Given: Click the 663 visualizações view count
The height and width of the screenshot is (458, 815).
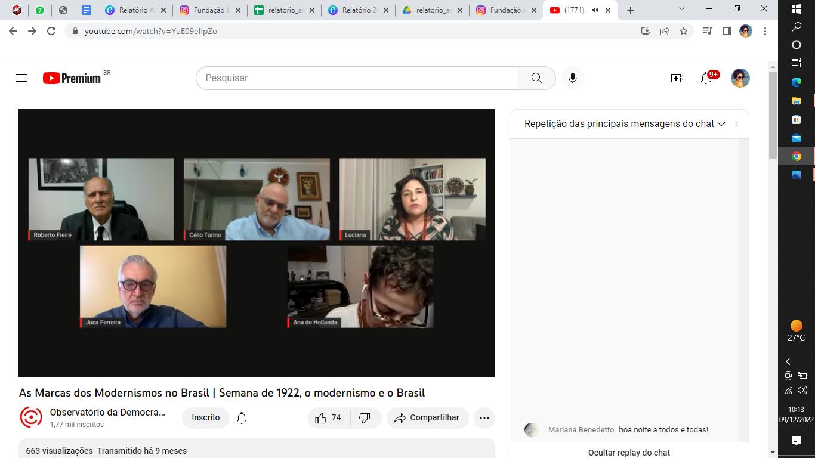Looking at the screenshot, I should [x=59, y=451].
